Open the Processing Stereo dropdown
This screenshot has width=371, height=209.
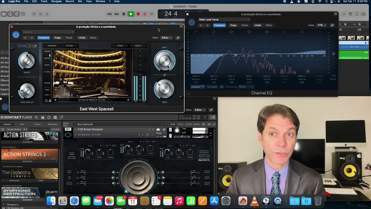tap(246, 87)
